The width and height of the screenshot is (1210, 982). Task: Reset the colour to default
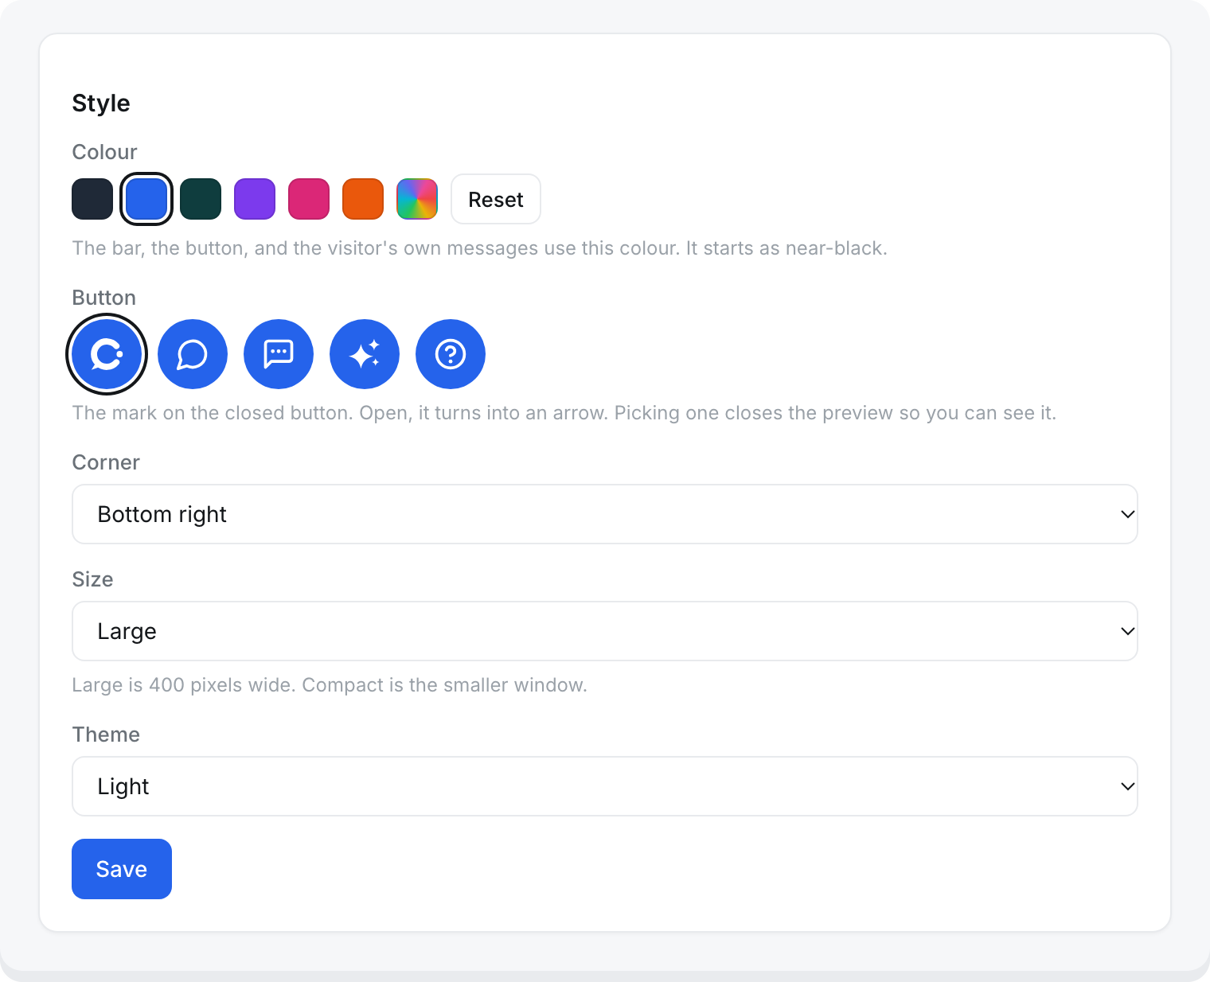496,199
